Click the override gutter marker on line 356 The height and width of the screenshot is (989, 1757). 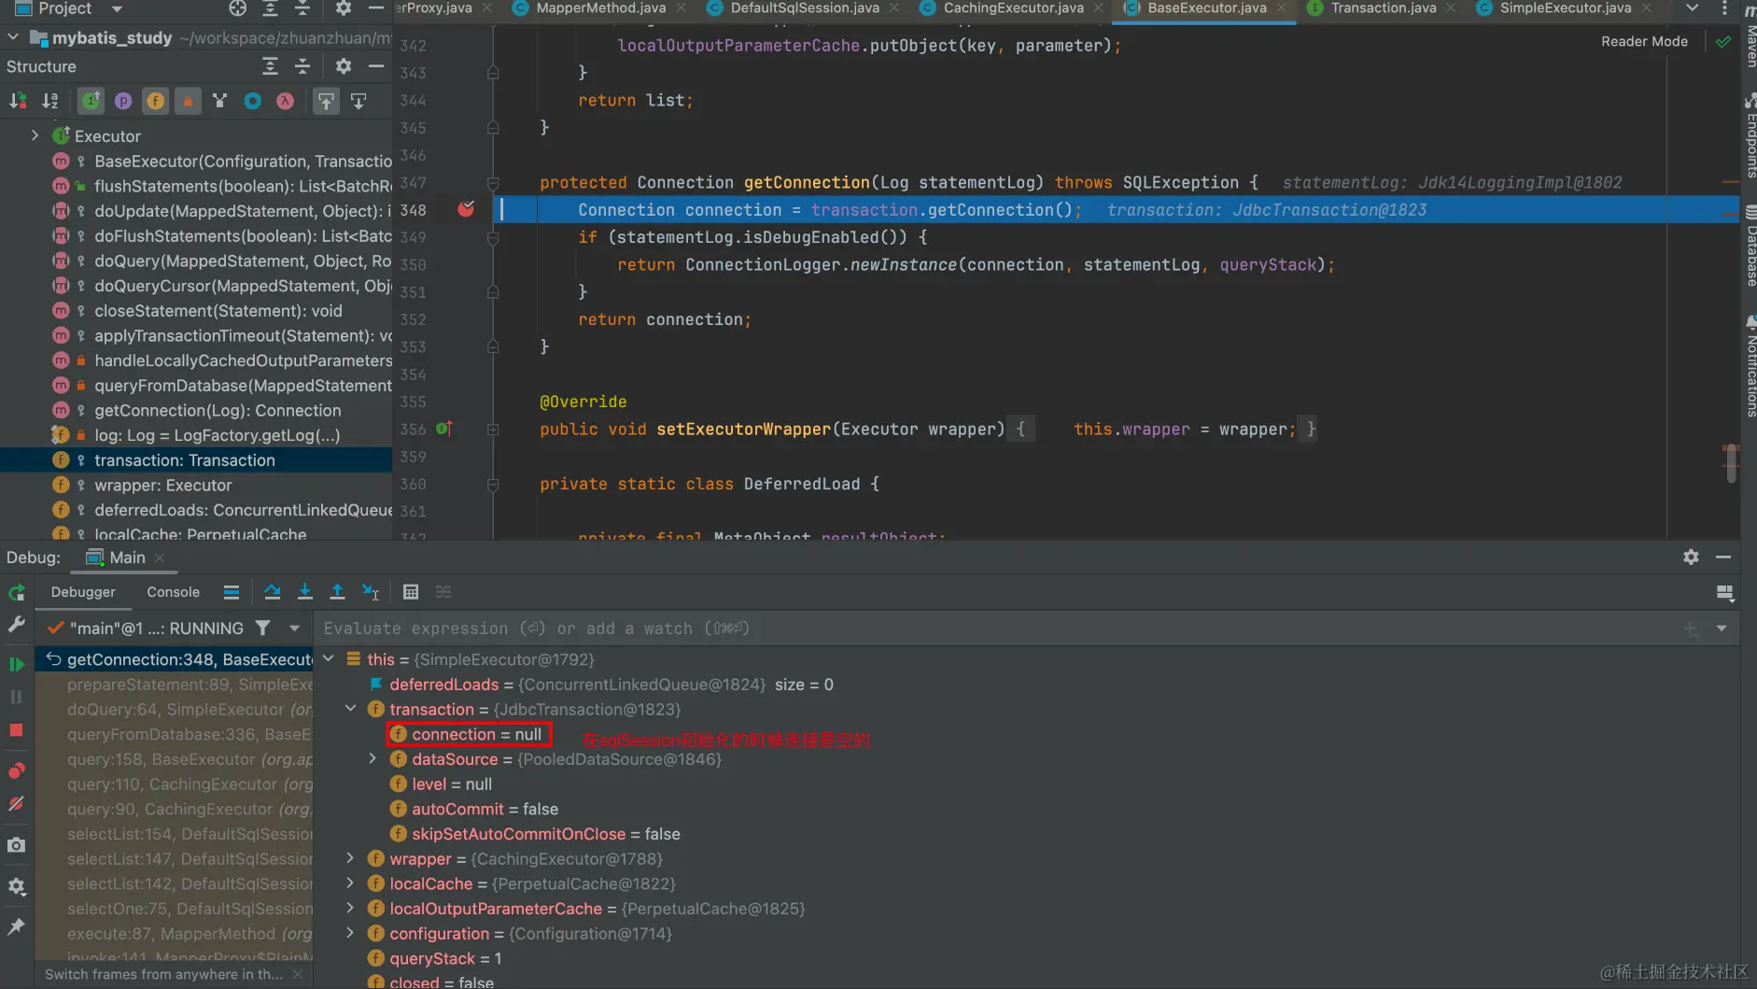[444, 429]
